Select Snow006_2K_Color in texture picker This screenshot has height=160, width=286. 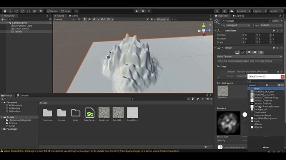[x=264, y=95]
